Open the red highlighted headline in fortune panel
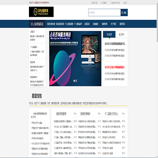 (115, 68)
